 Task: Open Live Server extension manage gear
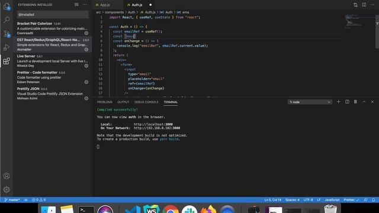click(x=86, y=66)
